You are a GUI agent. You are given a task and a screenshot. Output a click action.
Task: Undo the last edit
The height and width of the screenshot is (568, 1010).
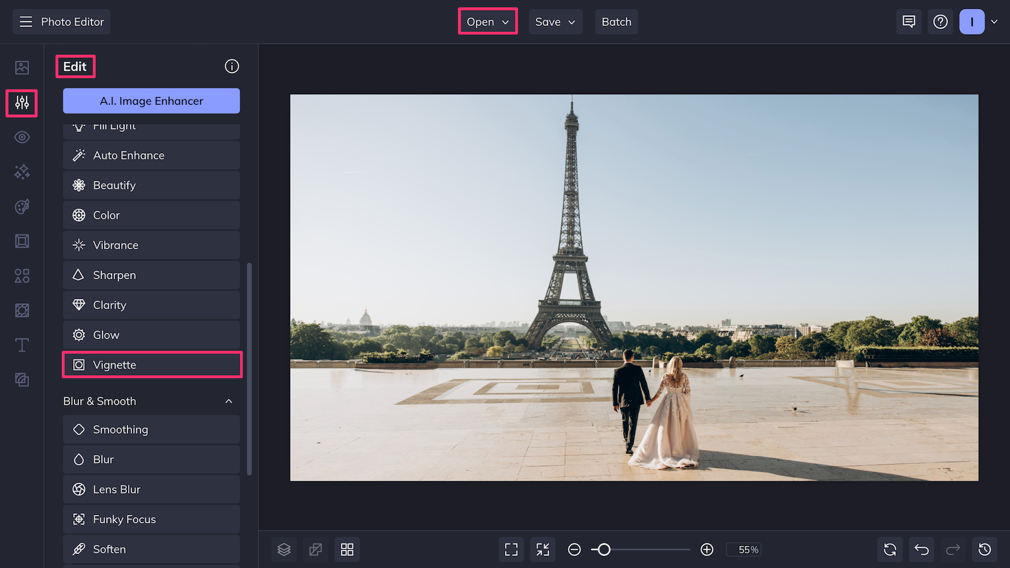(x=921, y=549)
